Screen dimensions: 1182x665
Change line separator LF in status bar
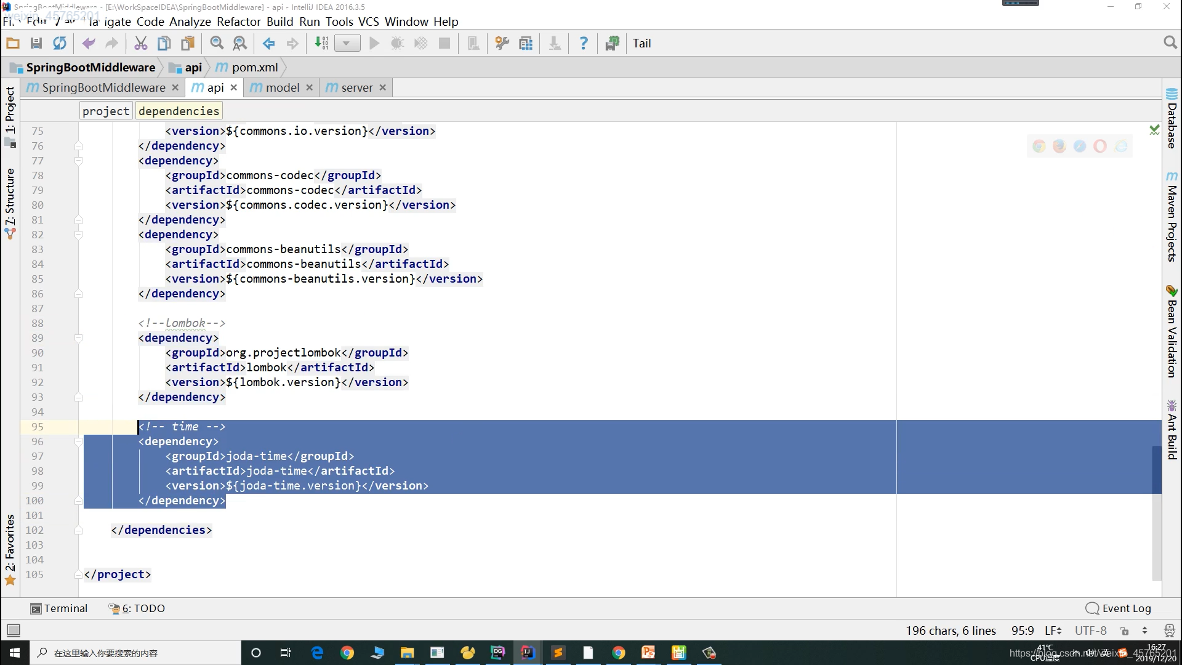point(1053,631)
